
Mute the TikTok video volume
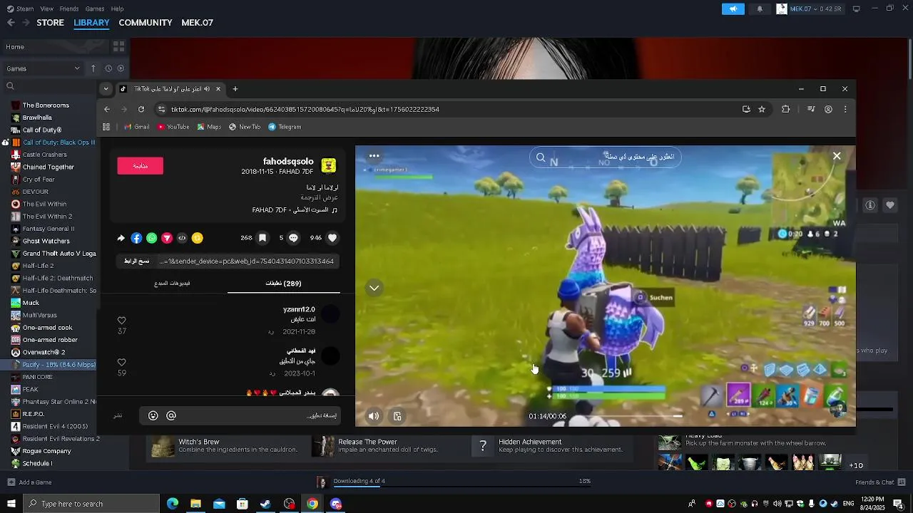click(374, 416)
